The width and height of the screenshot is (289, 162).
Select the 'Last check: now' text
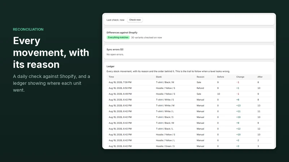pyautogui.click(x=115, y=20)
